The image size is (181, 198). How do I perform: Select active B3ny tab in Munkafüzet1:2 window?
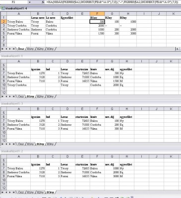[50, 192]
